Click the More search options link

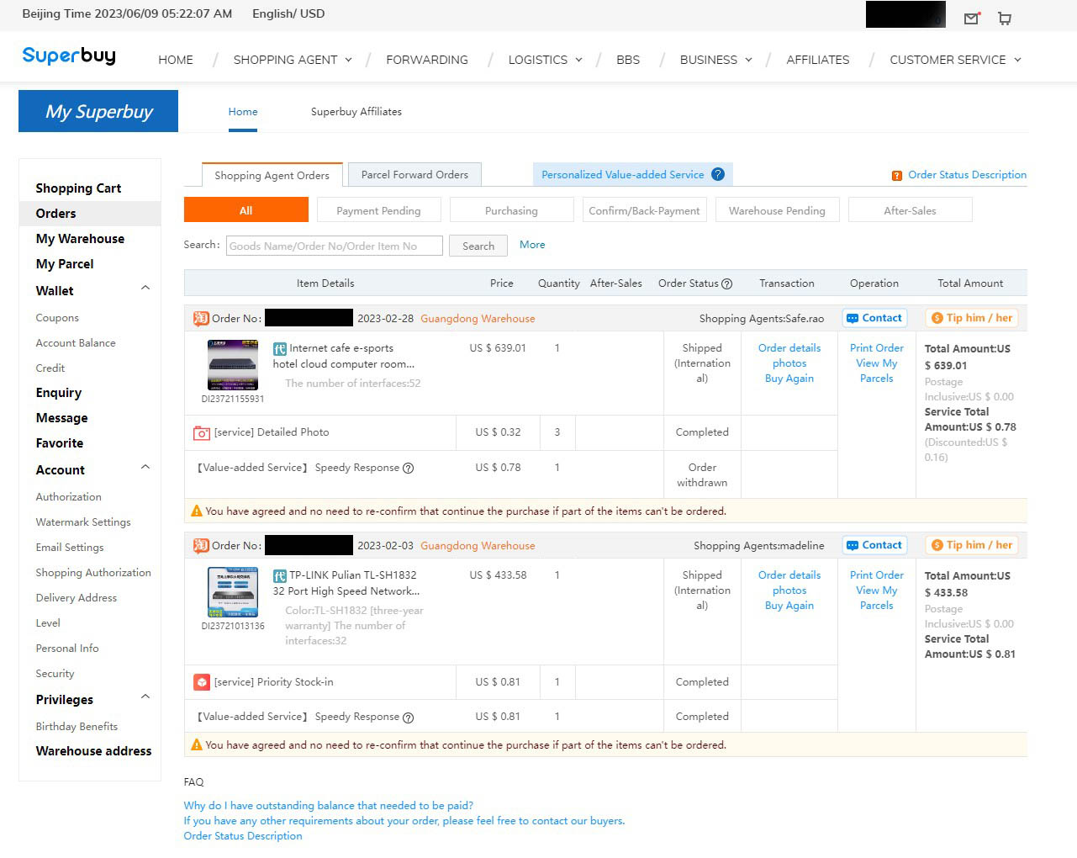tap(532, 245)
